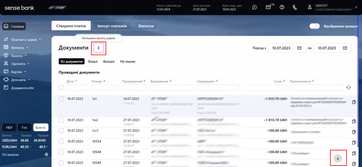The image size is (362, 167).
Task: Open calendar for the period end date
Action: 345,48
